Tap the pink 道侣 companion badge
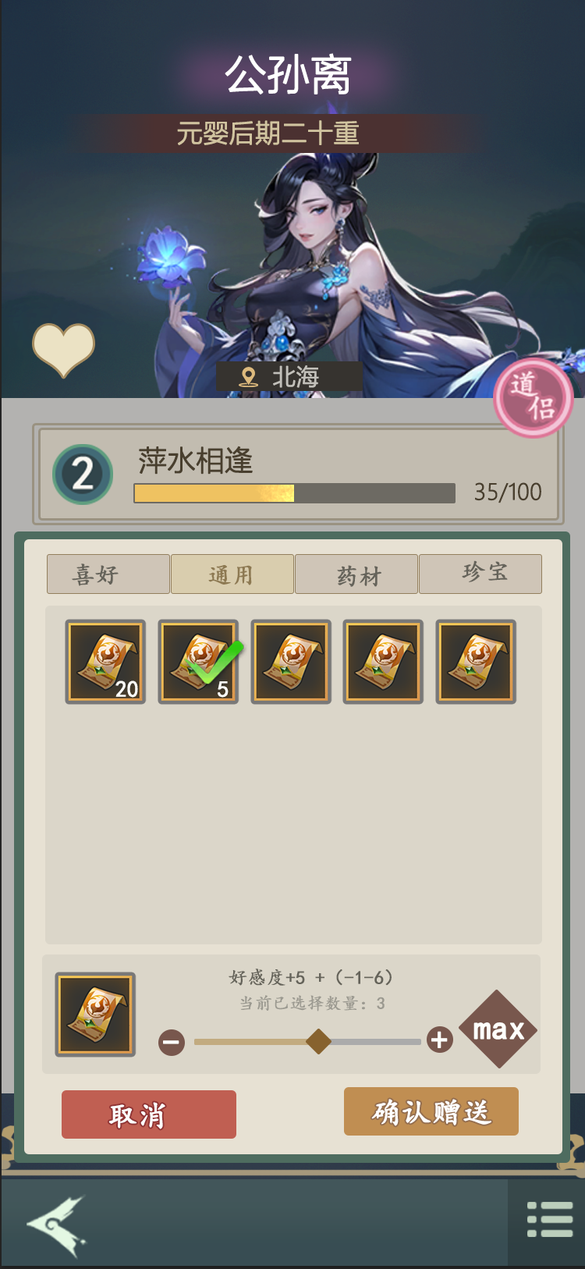 pyautogui.click(x=534, y=397)
